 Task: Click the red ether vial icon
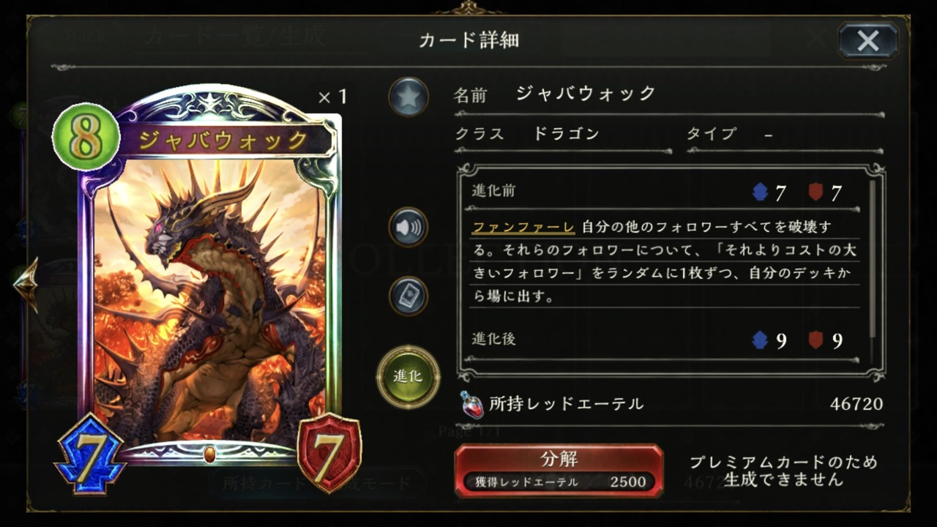(471, 404)
